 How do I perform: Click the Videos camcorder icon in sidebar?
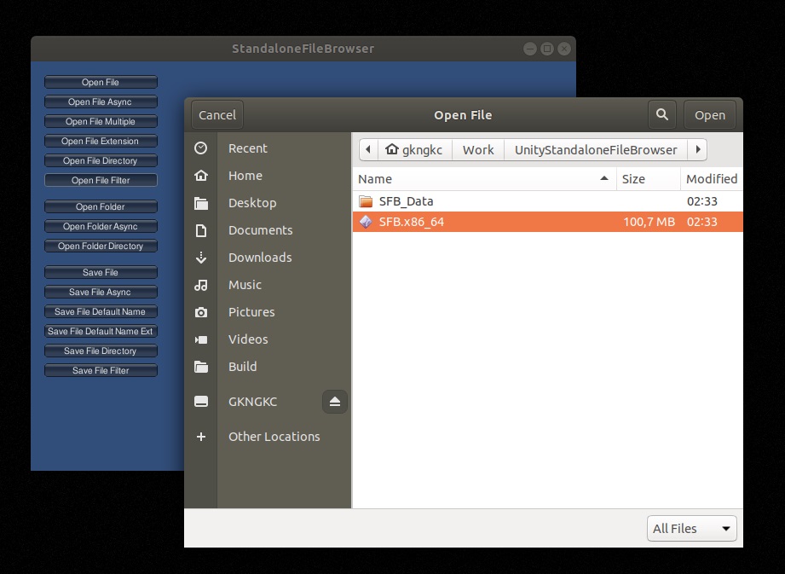pos(201,339)
